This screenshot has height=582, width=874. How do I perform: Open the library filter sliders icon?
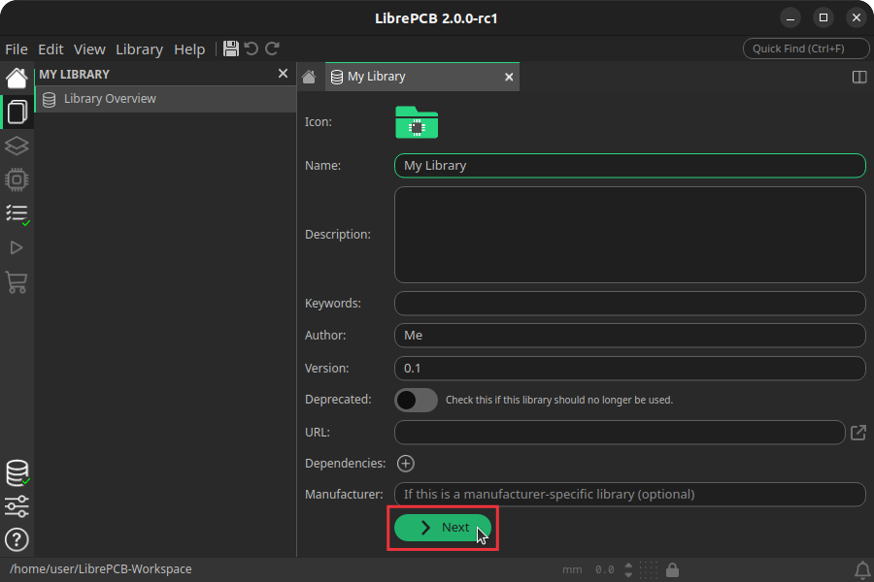[17, 506]
